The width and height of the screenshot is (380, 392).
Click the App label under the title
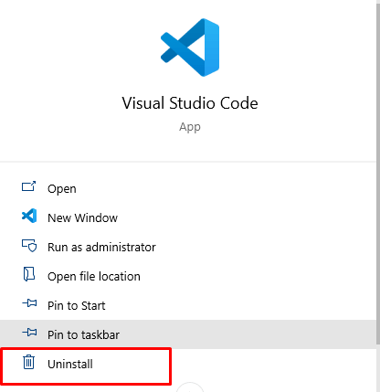tap(190, 127)
